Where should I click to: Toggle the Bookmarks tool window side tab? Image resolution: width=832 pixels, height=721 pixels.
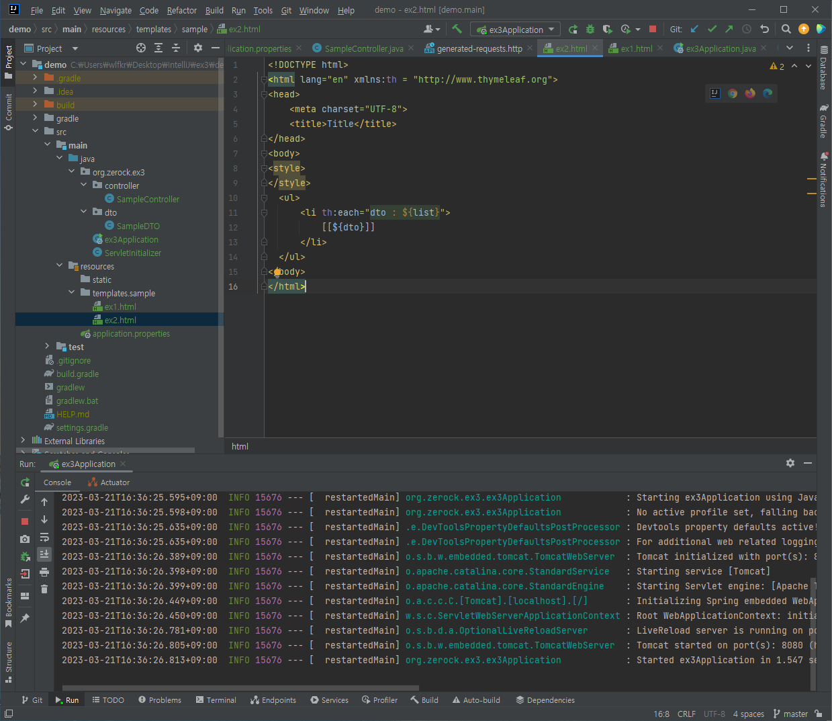[9, 603]
